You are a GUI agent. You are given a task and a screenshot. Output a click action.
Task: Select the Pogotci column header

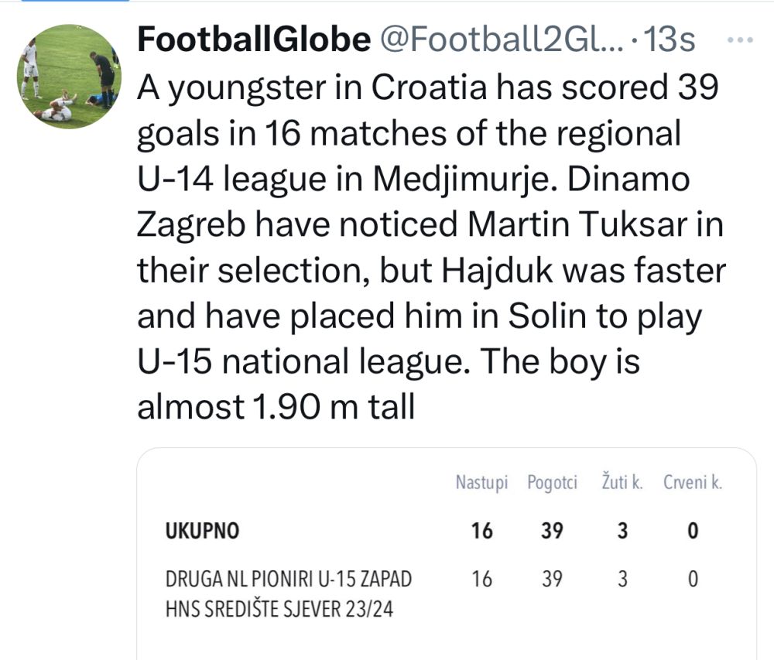pos(552,483)
